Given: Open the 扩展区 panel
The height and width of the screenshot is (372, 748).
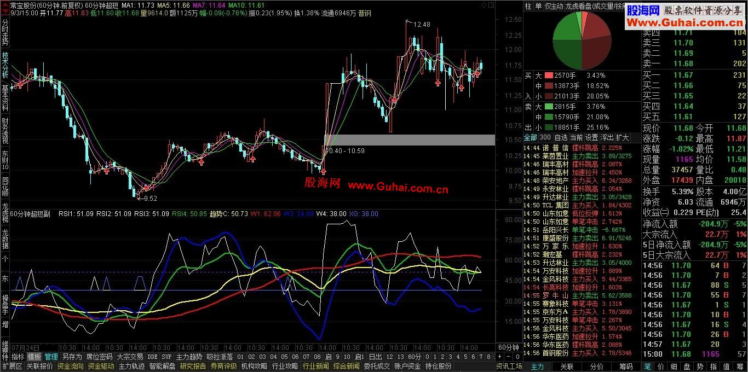Looking at the screenshot, I should [x=12, y=367].
